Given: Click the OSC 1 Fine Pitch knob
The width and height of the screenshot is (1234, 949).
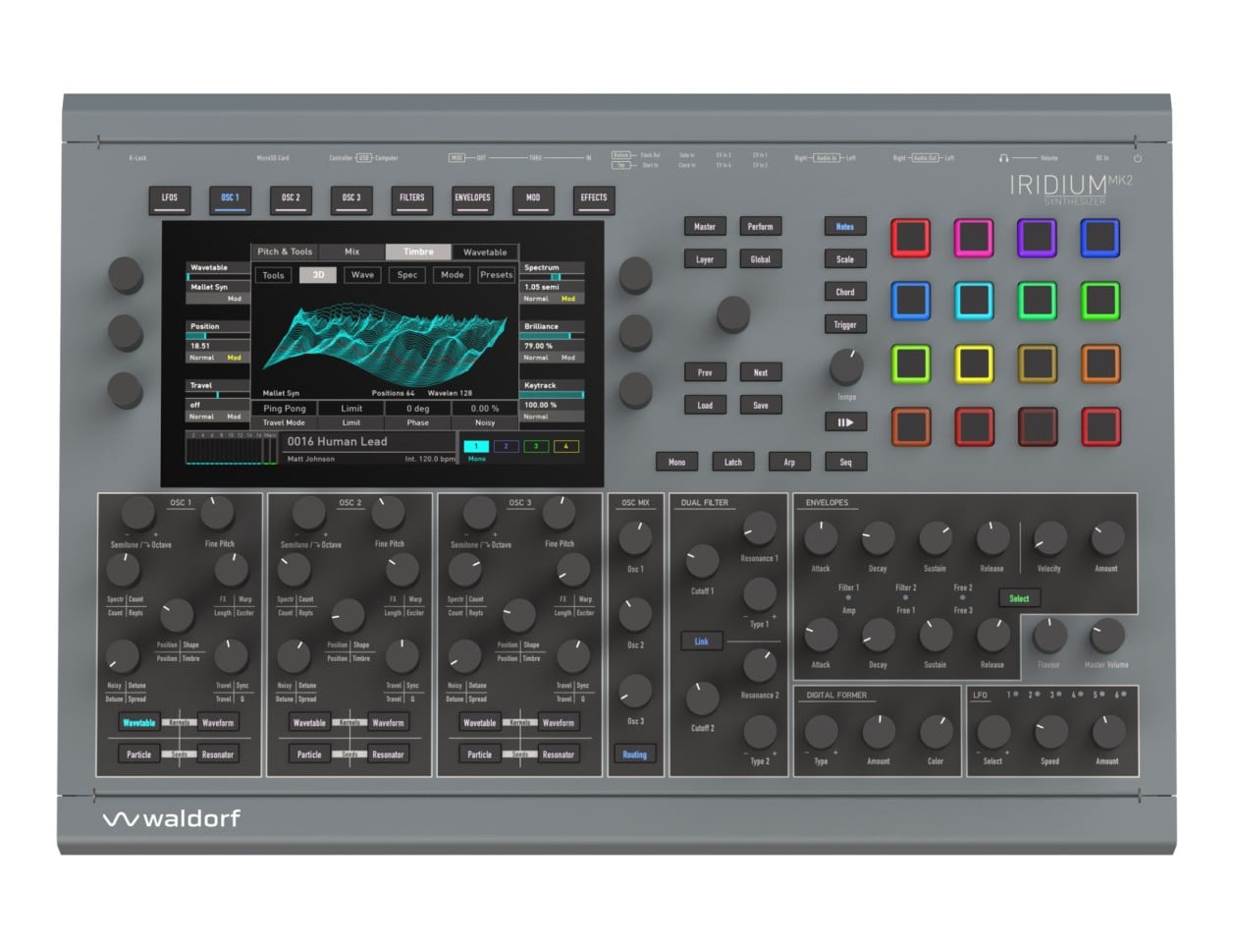Looking at the screenshot, I should point(217,513).
